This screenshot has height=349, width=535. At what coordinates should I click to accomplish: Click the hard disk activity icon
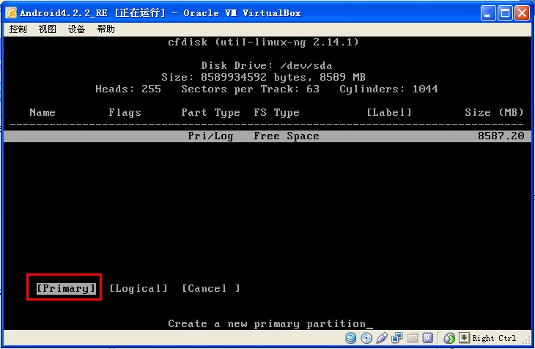click(350, 338)
